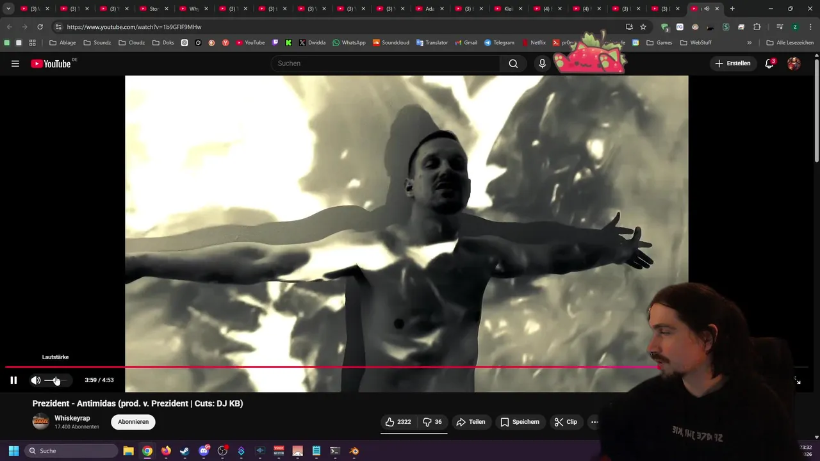Open the browser extensions puzzle icon

tap(757, 27)
